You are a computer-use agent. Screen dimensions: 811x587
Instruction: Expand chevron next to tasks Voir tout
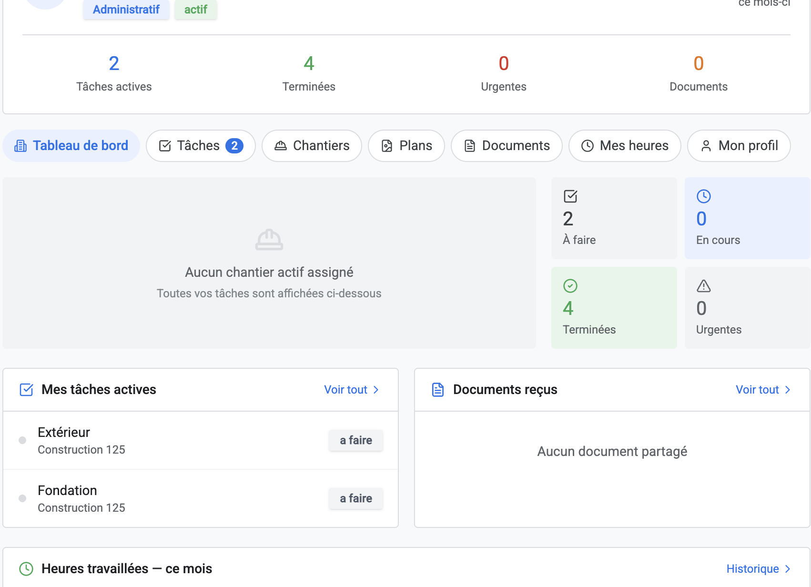376,390
